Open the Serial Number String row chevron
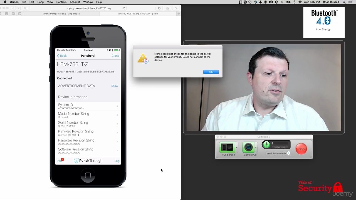The image size is (356, 200). click(x=117, y=124)
